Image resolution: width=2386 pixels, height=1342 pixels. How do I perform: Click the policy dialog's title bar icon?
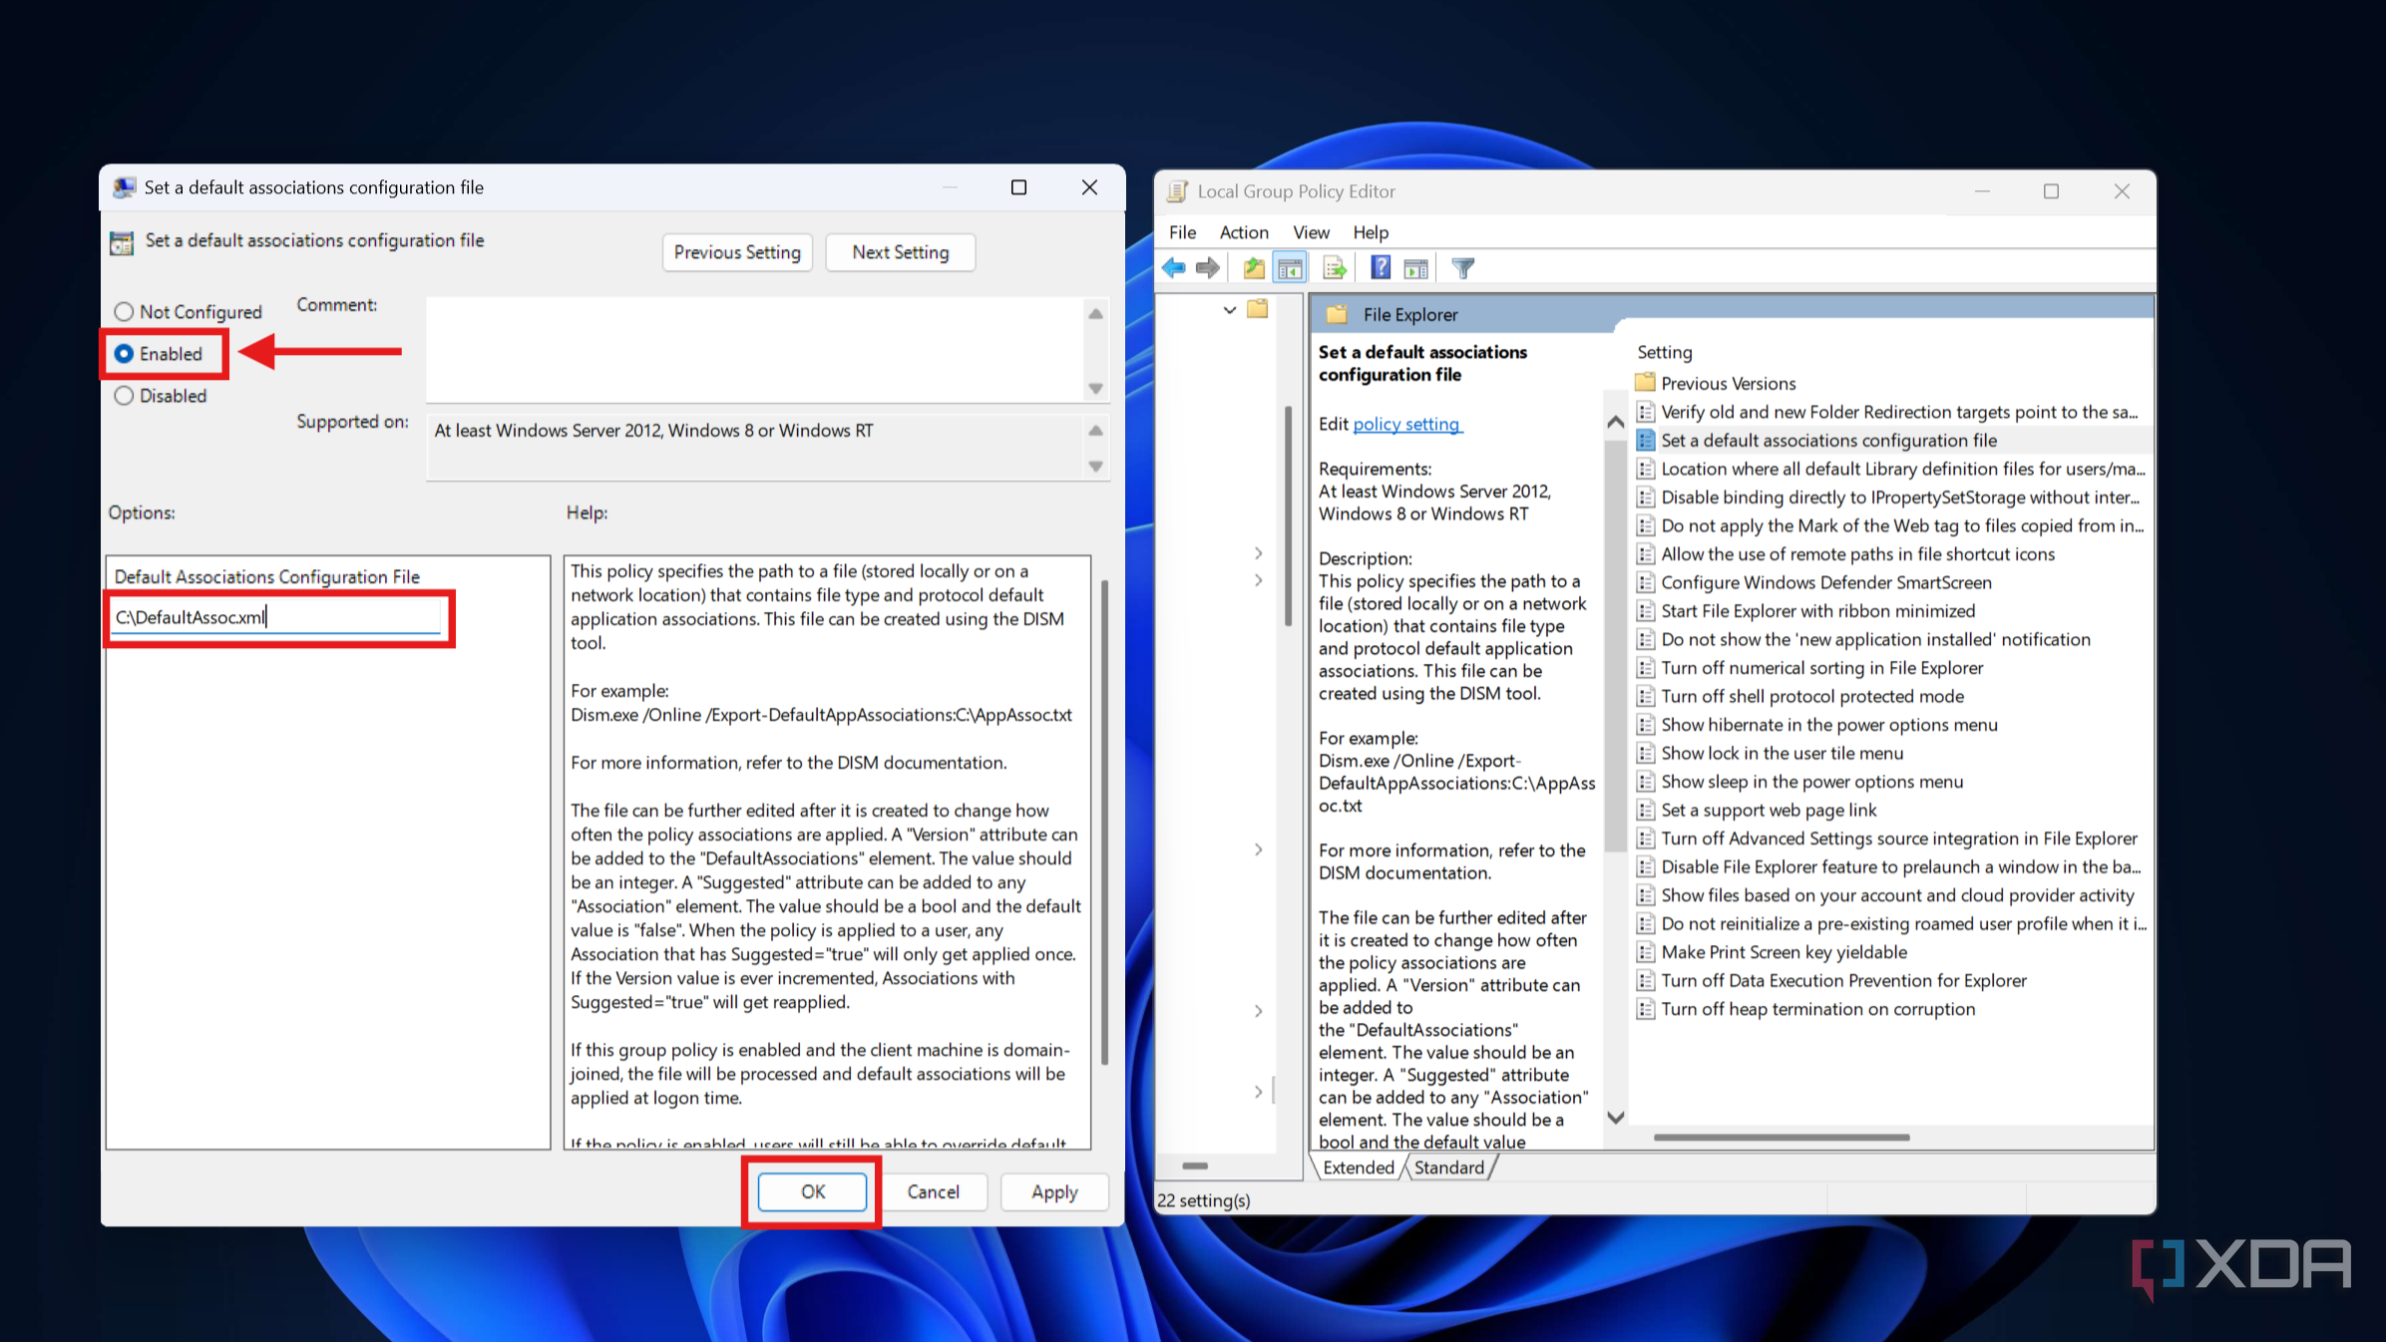(x=125, y=187)
